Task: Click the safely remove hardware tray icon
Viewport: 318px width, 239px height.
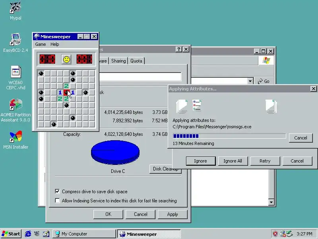Action: point(289,234)
